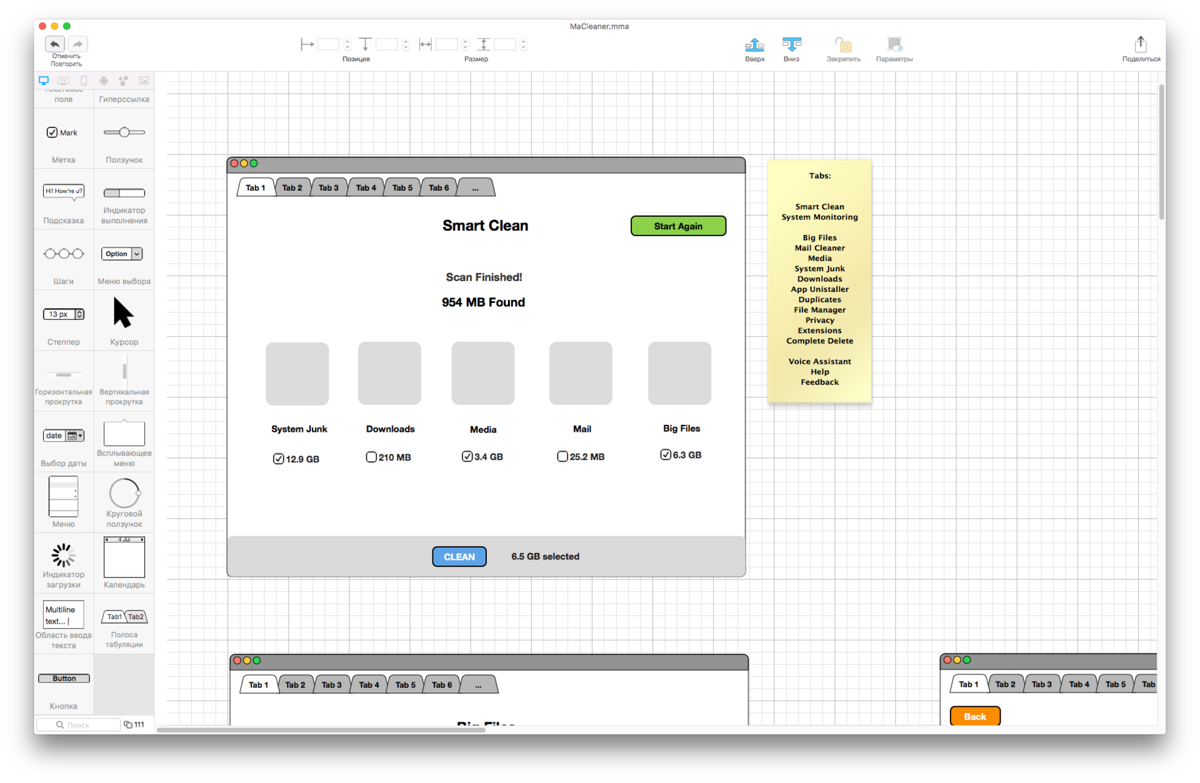Click the X position stepper arrows

pos(347,44)
